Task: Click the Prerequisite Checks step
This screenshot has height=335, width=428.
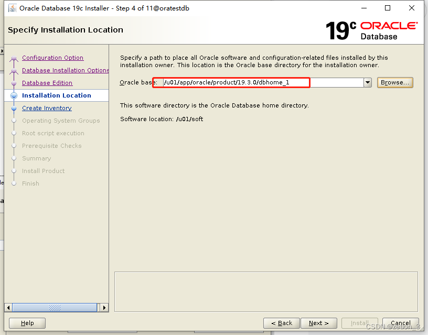Action: coord(52,146)
